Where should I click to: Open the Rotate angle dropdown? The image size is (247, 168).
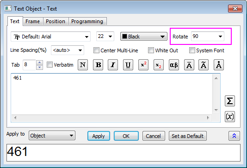click(208, 37)
